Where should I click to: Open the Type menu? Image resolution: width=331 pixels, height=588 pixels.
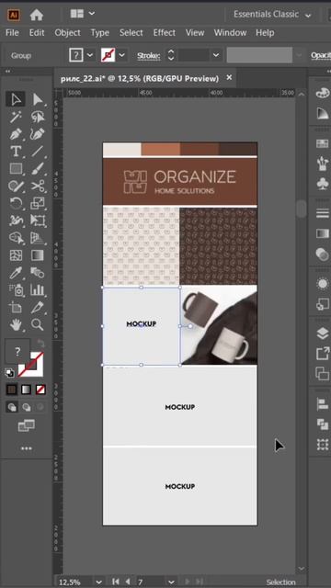[100, 33]
